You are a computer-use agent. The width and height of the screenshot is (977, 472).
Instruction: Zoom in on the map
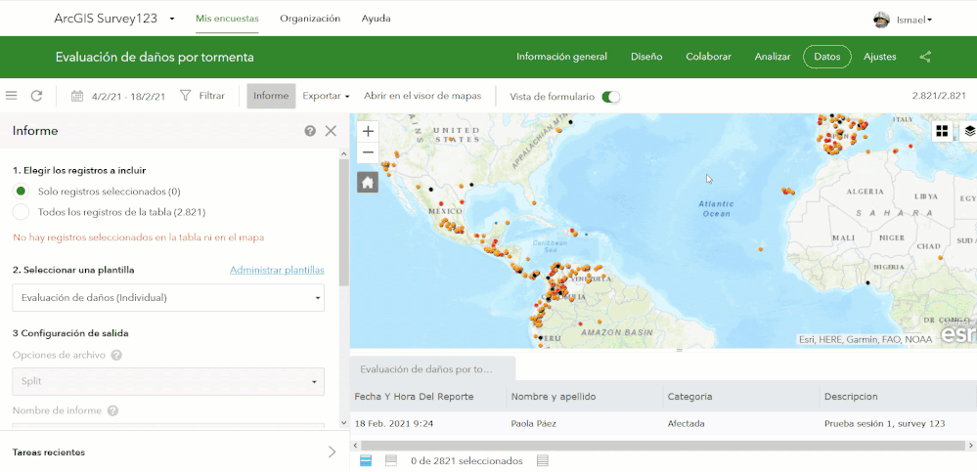(x=368, y=131)
